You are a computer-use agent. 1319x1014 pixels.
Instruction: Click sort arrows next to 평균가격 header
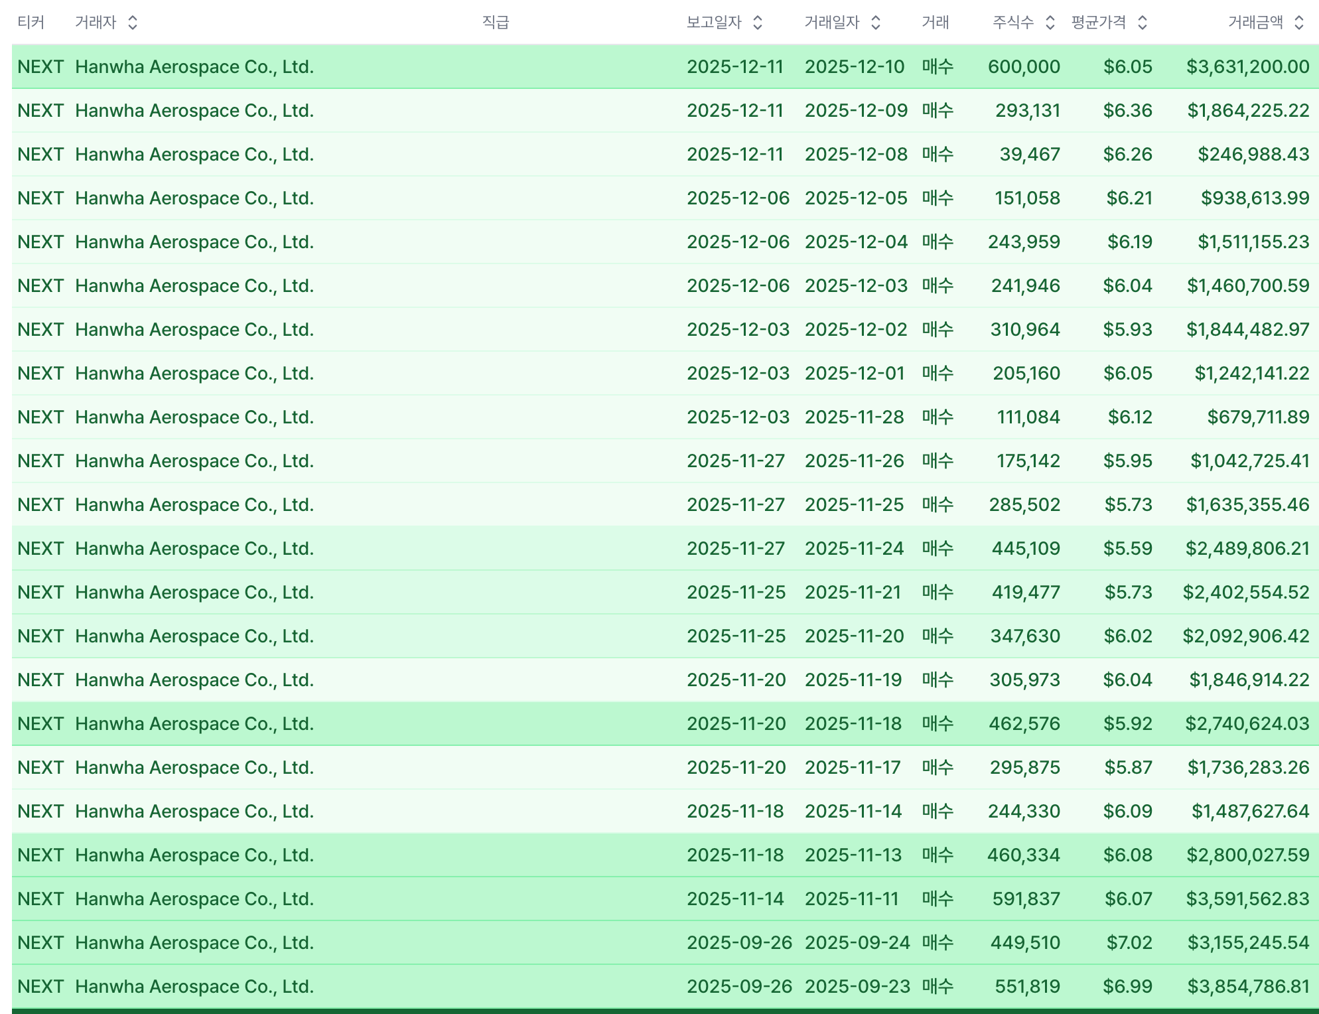(x=1142, y=23)
